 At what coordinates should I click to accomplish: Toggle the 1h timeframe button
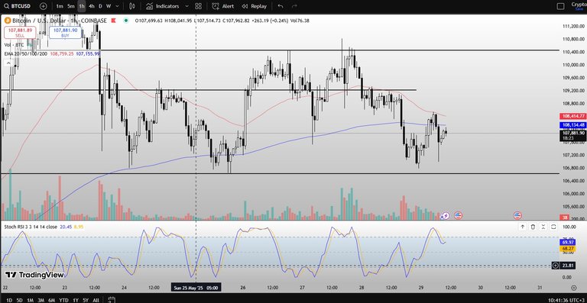pyautogui.click(x=82, y=6)
